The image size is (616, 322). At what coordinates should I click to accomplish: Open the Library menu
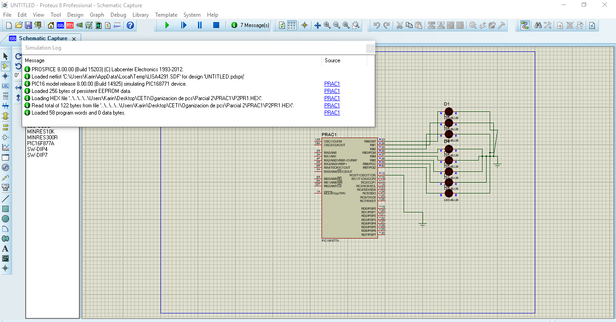point(141,14)
